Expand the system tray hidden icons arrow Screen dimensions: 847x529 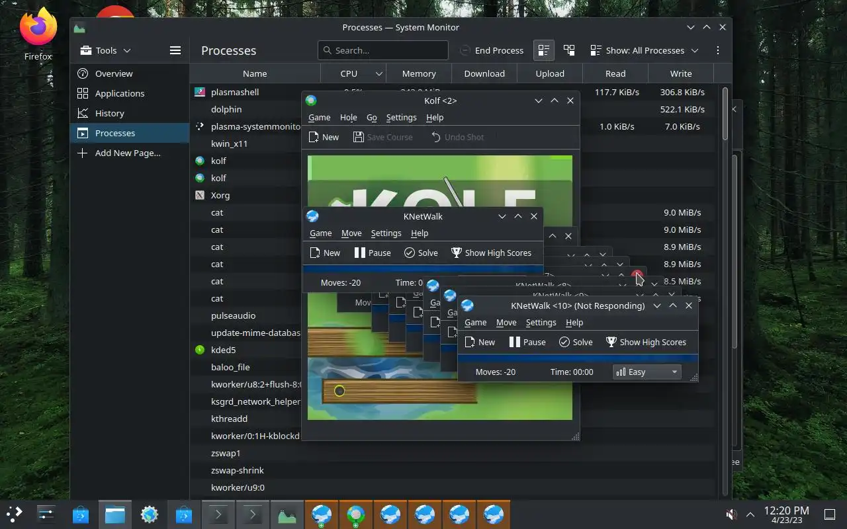750,514
